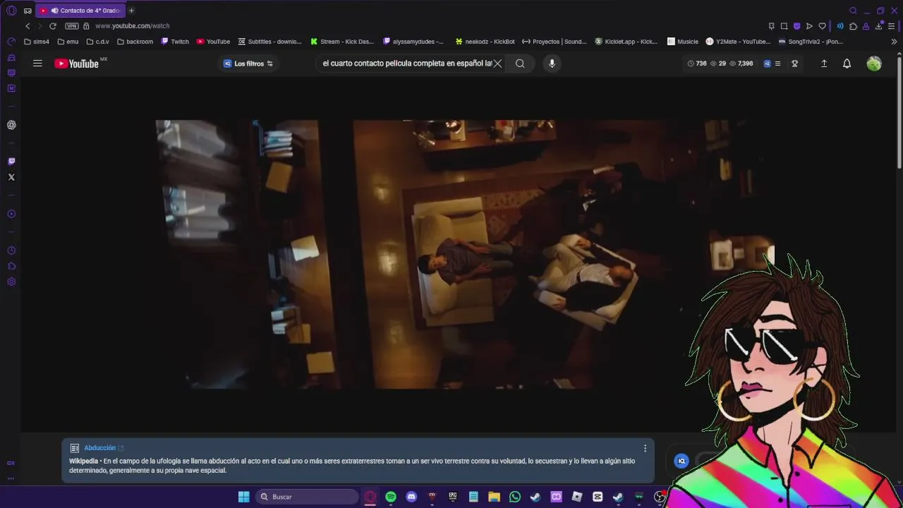
Task: Open ChatGPT from the Opera sidebar
Action: (x=11, y=125)
